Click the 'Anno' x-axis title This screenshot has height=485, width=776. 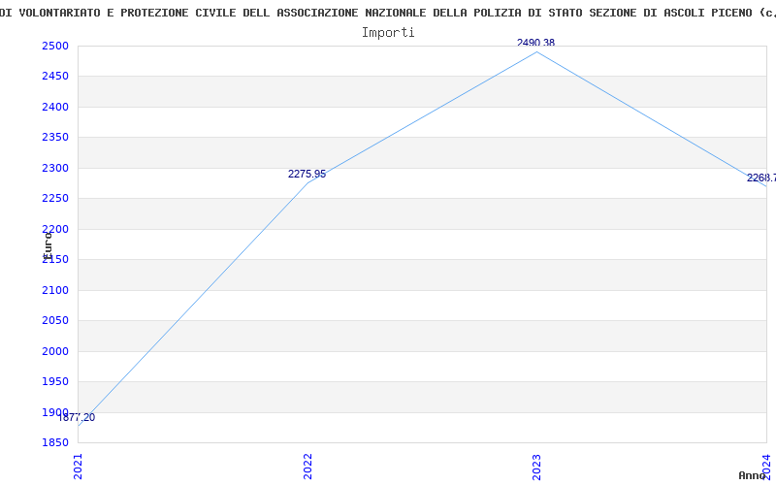(752, 475)
